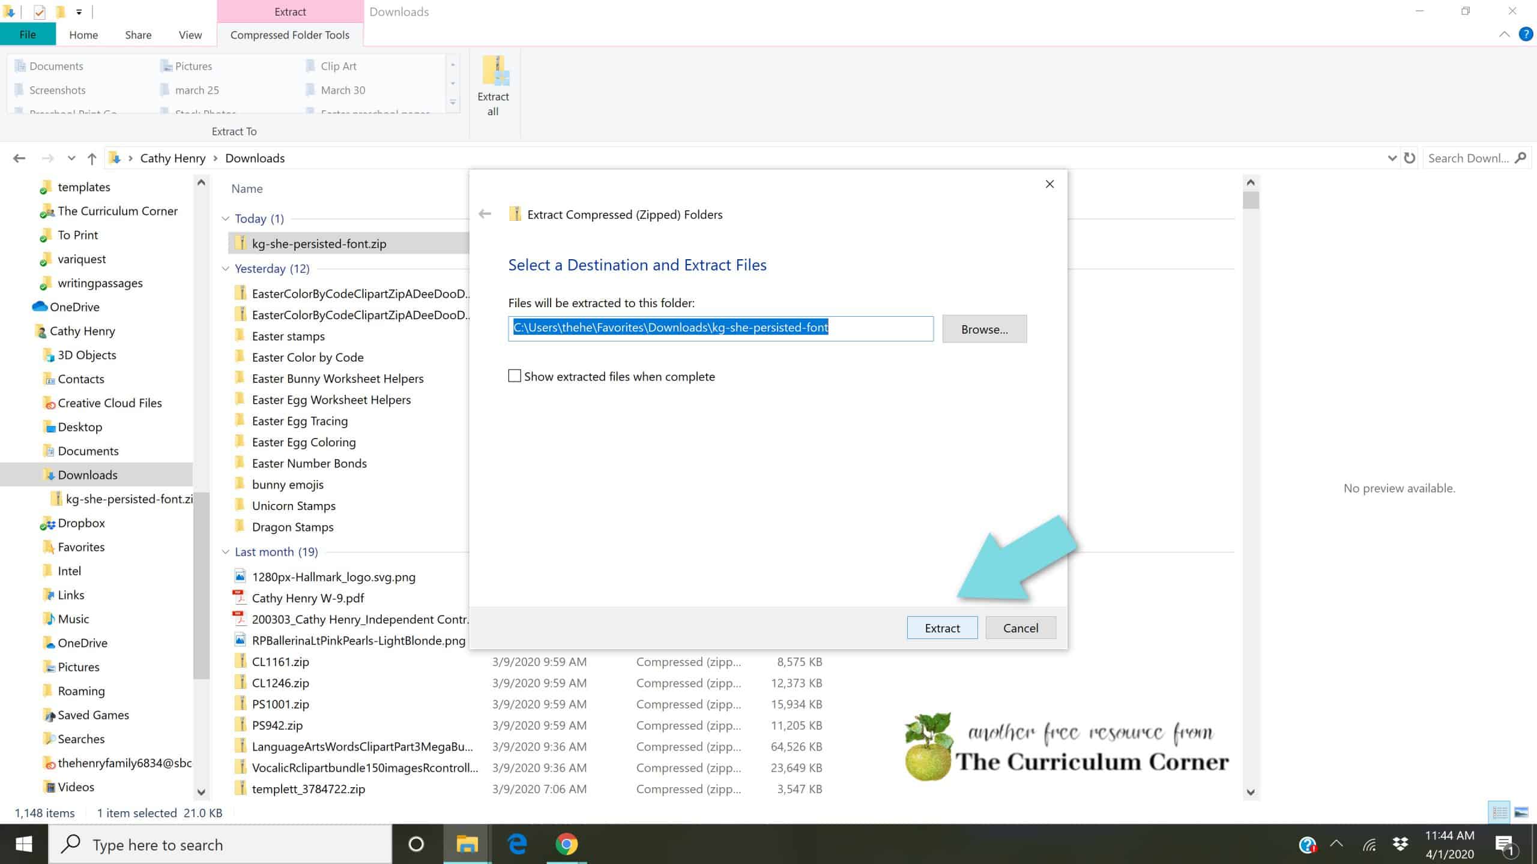The height and width of the screenshot is (864, 1537).
Task: Click the Dropbox tray icon
Action: pos(1400,844)
